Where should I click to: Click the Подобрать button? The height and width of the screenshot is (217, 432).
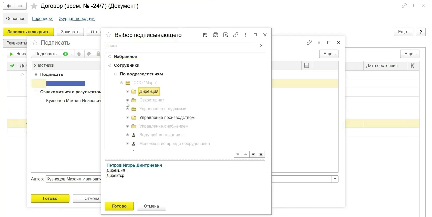[x=46, y=54]
